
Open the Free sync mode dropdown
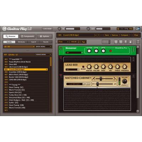[x=64, y=42]
